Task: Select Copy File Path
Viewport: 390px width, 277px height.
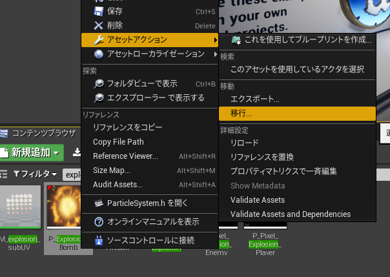Action: point(150,142)
